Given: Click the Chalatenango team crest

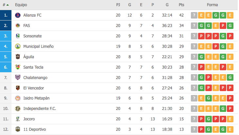Looking at the screenshot, I should tap(18, 78).
